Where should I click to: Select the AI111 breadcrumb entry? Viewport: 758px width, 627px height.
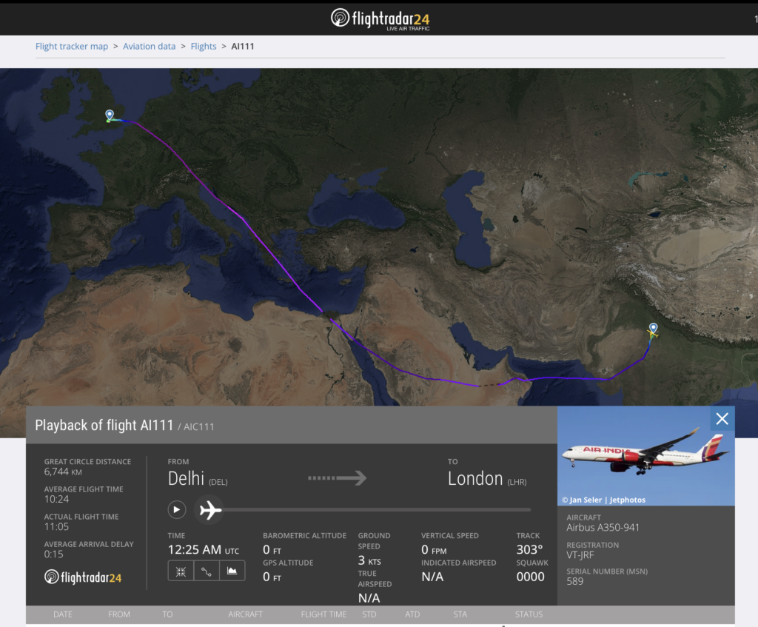(243, 46)
